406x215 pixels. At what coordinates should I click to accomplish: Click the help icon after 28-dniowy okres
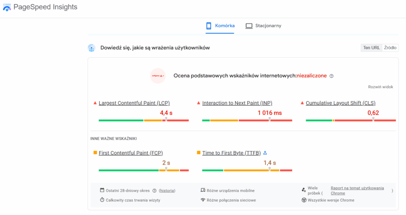[154, 191]
